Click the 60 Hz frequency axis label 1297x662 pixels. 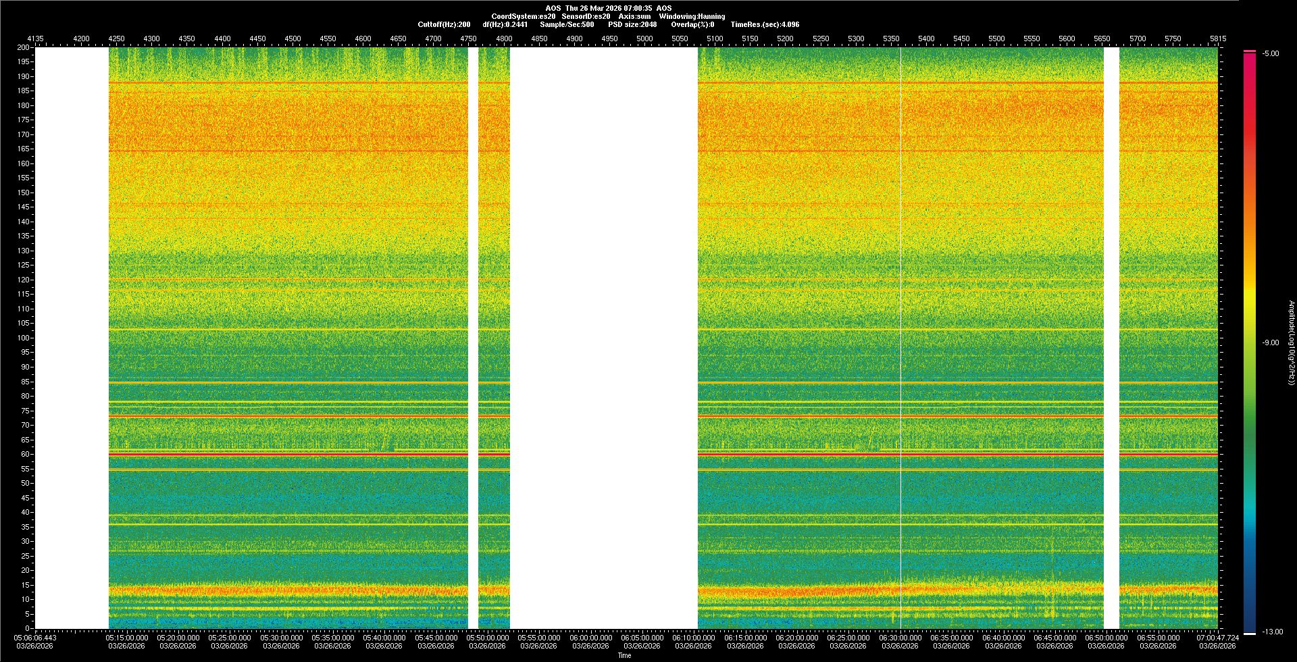pyautogui.click(x=25, y=454)
